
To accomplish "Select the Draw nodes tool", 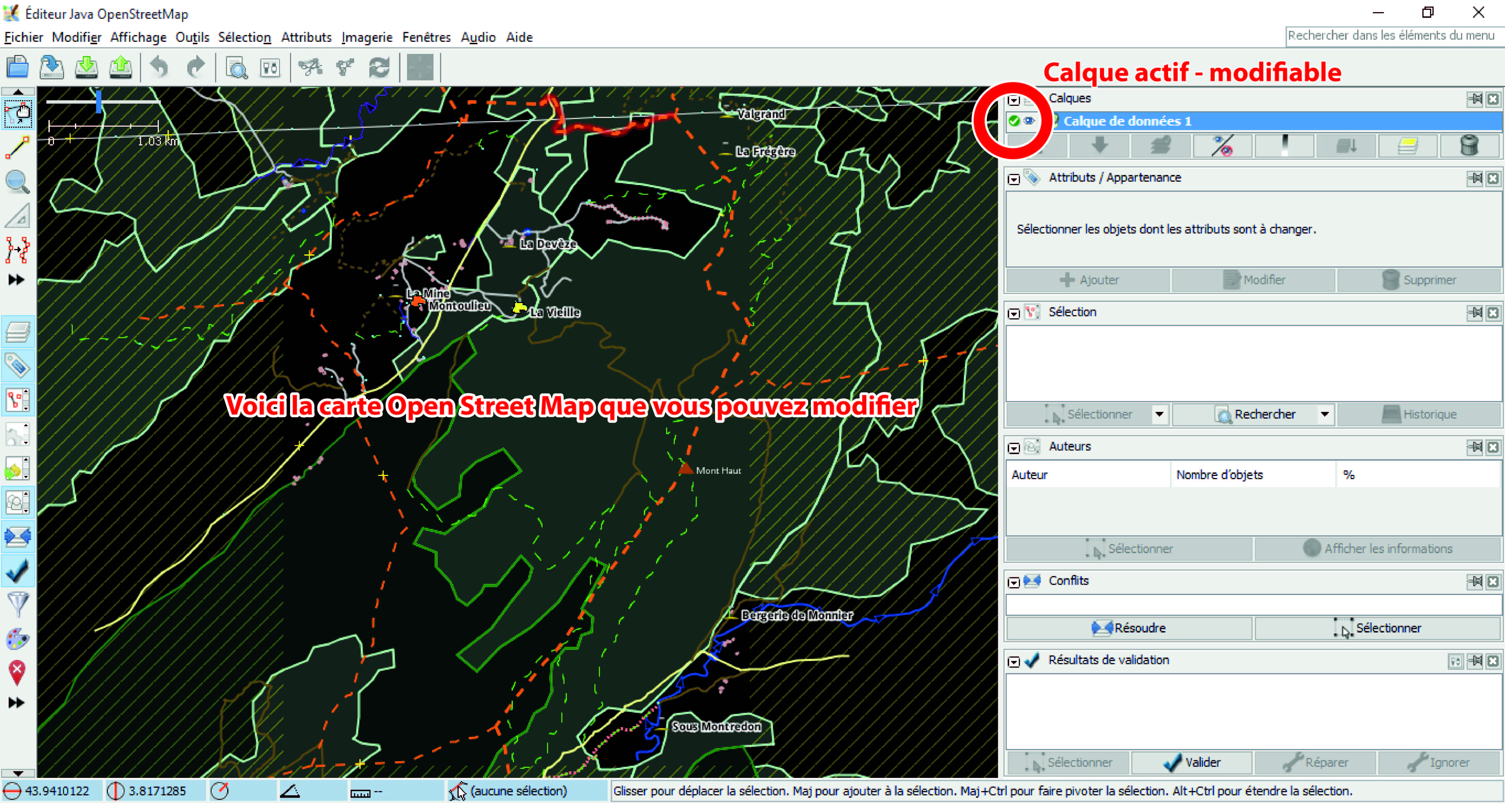I will pyautogui.click(x=17, y=148).
